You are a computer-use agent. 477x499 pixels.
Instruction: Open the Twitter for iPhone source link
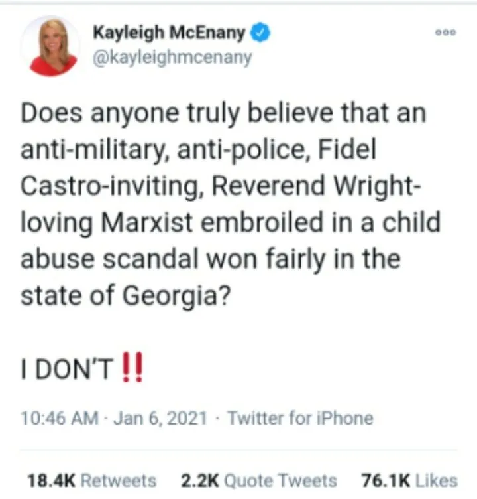click(x=300, y=418)
